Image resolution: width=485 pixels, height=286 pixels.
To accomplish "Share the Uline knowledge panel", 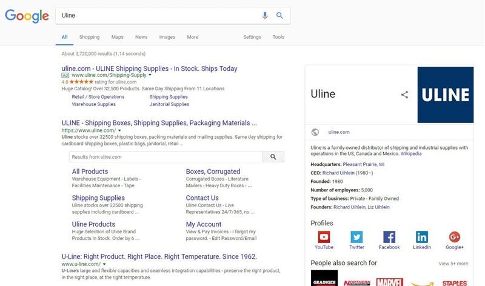I will (404, 95).
